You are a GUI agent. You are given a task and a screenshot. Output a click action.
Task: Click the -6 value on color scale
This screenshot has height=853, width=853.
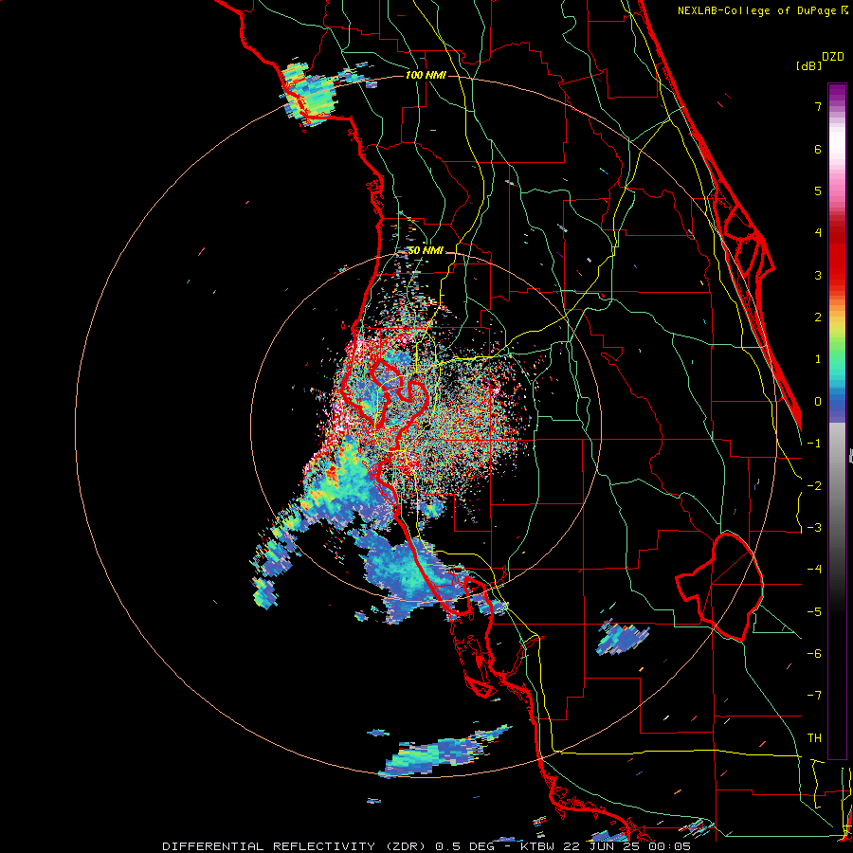[x=814, y=654]
